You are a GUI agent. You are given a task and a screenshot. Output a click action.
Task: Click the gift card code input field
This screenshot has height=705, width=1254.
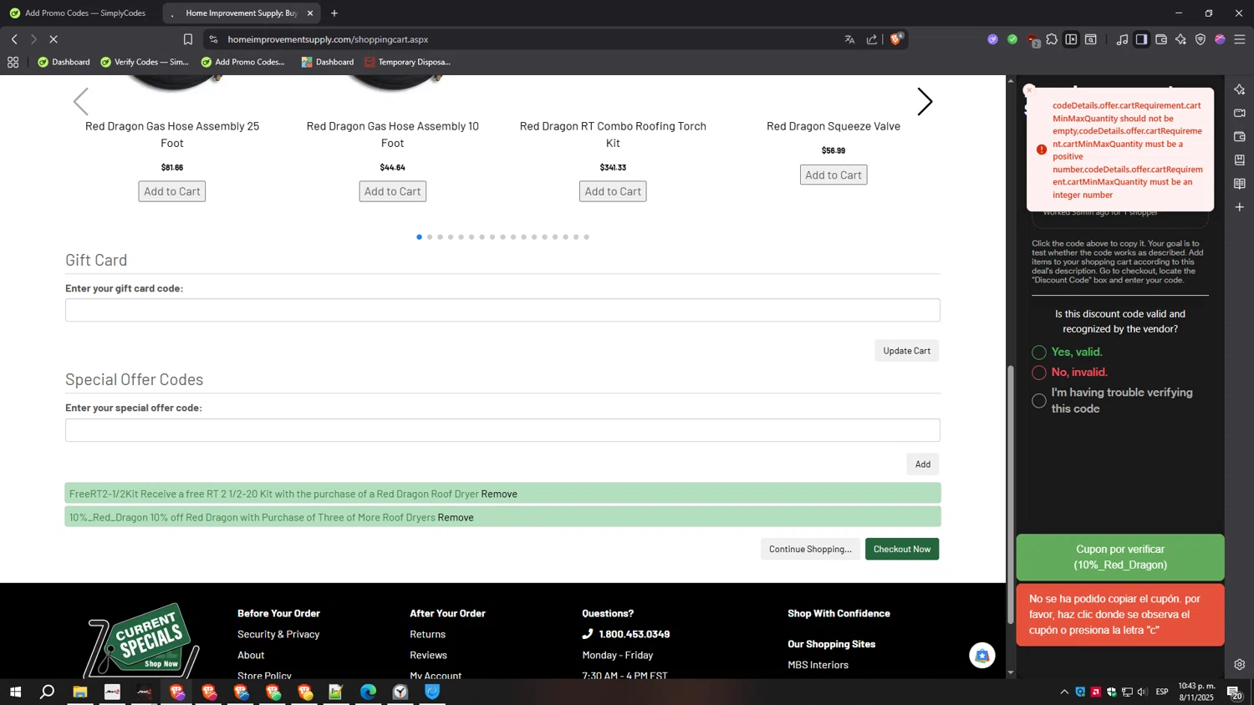(x=502, y=310)
